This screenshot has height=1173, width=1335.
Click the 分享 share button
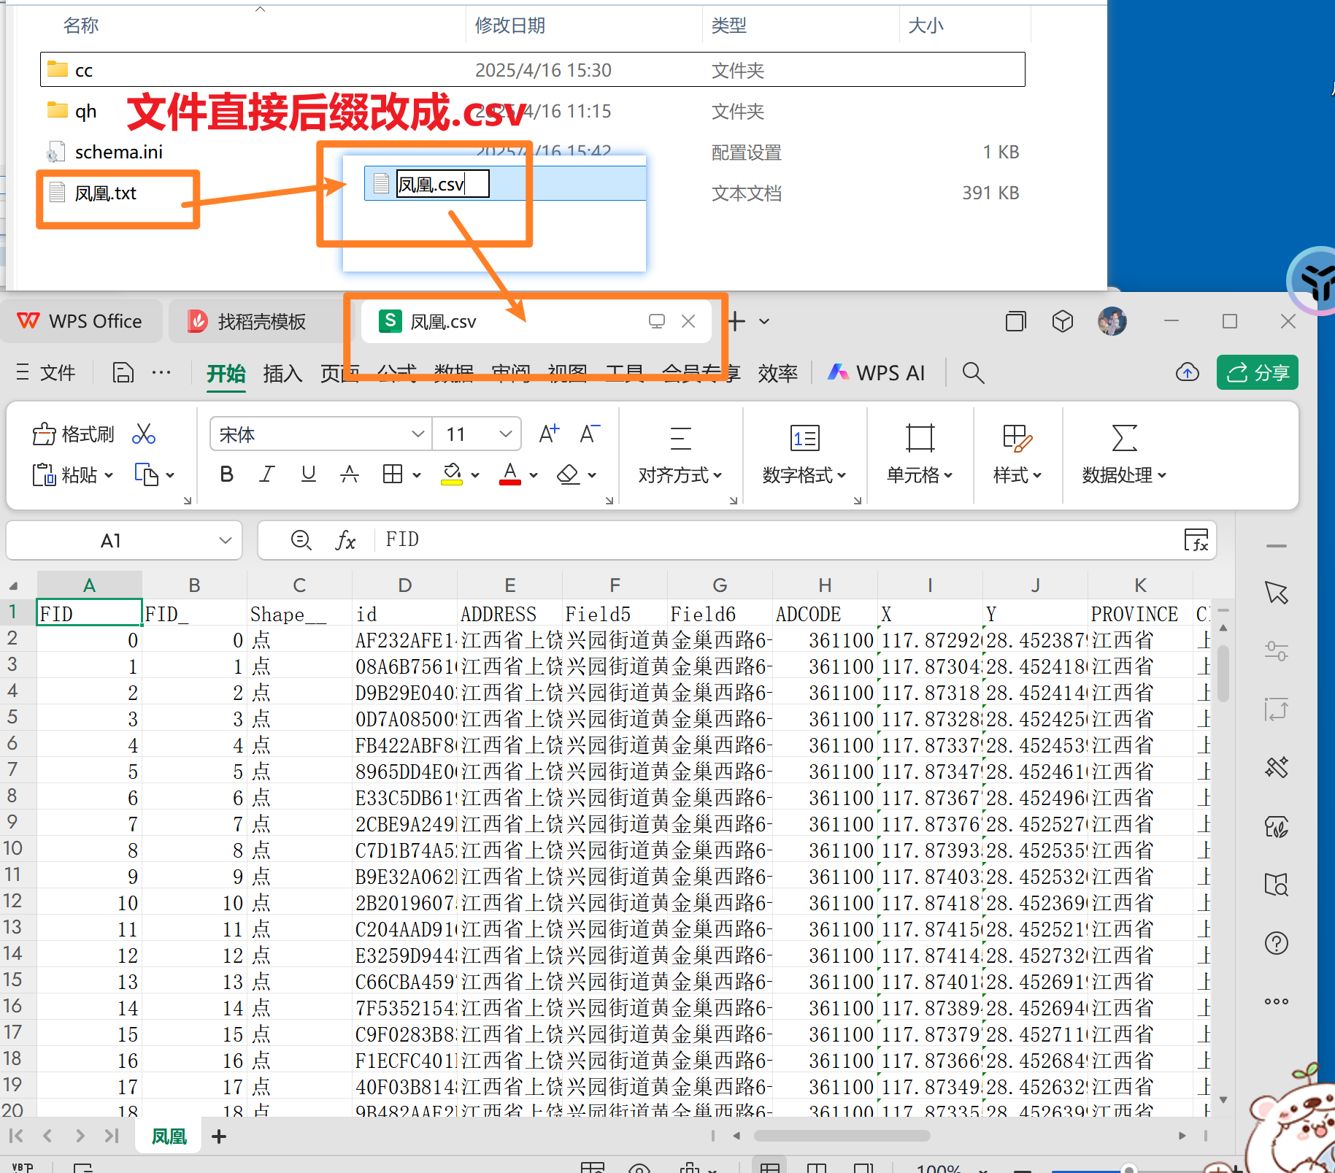(x=1257, y=372)
